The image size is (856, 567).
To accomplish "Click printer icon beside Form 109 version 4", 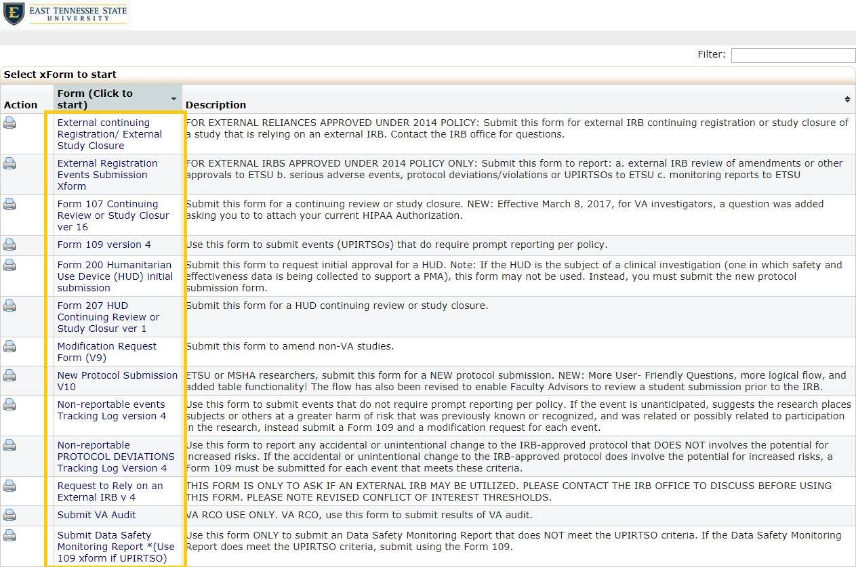I will pos(9,245).
